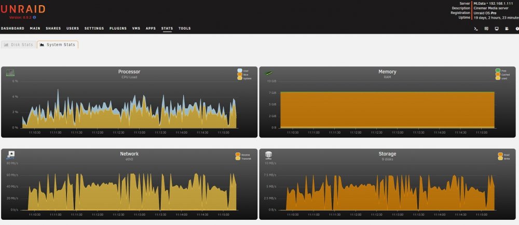Click the server name MLData 192.168.1.111
The width and height of the screenshot is (519, 225).
point(493,3)
